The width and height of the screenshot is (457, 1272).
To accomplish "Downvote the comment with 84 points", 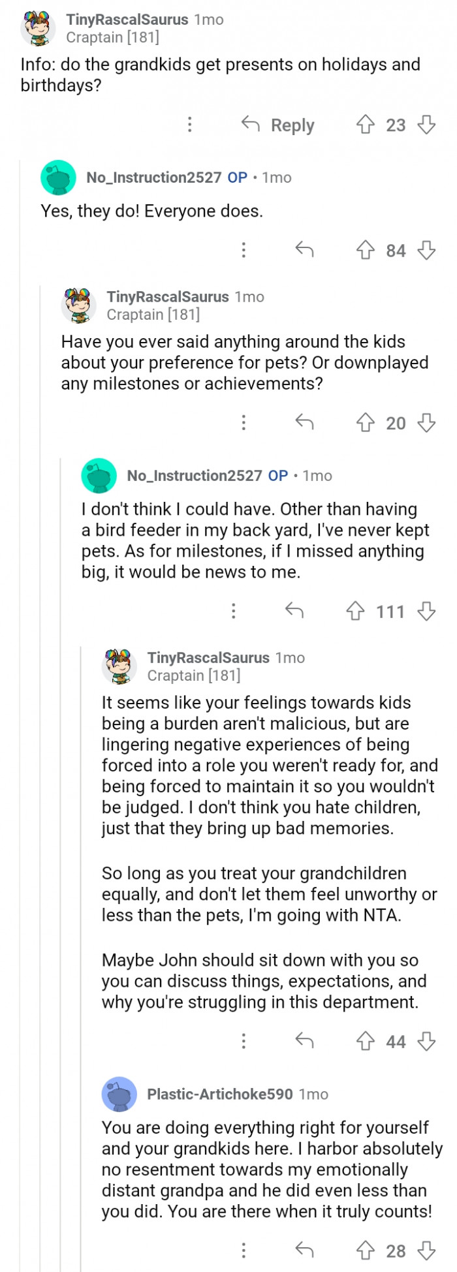I will click(426, 250).
